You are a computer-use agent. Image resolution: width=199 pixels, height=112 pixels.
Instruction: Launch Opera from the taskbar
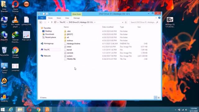29,110
